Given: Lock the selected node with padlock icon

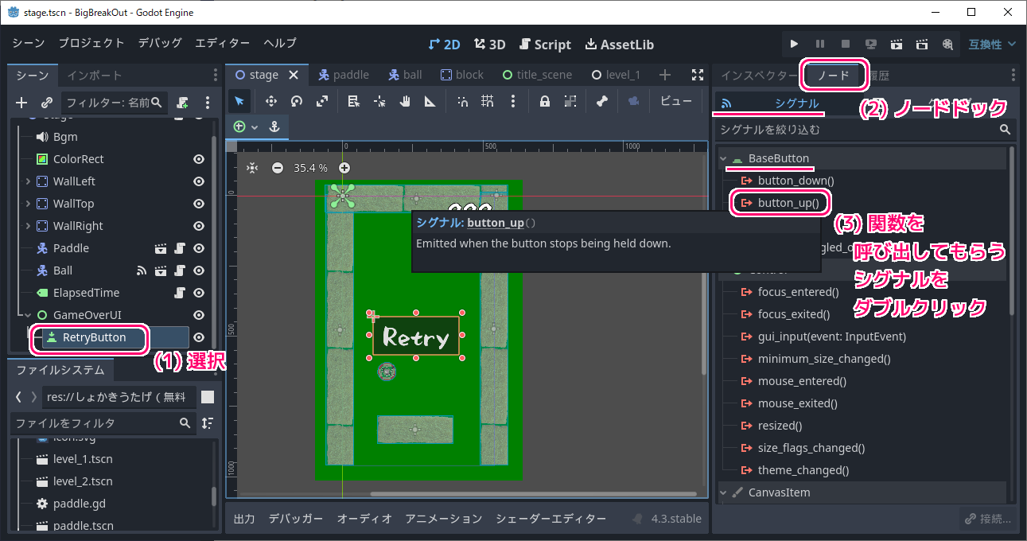Looking at the screenshot, I should [x=545, y=101].
